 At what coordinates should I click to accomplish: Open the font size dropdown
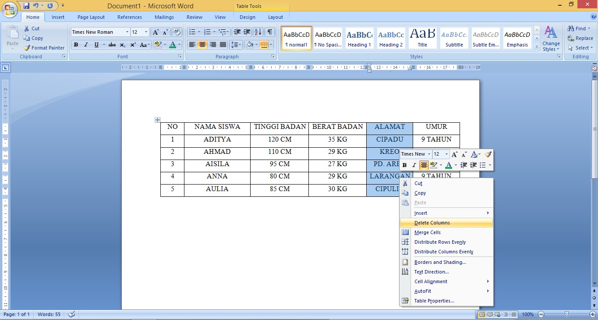[145, 32]
